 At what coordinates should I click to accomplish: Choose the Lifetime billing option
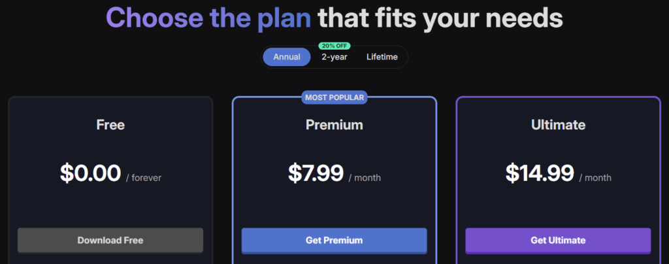(x=382, y=57)
